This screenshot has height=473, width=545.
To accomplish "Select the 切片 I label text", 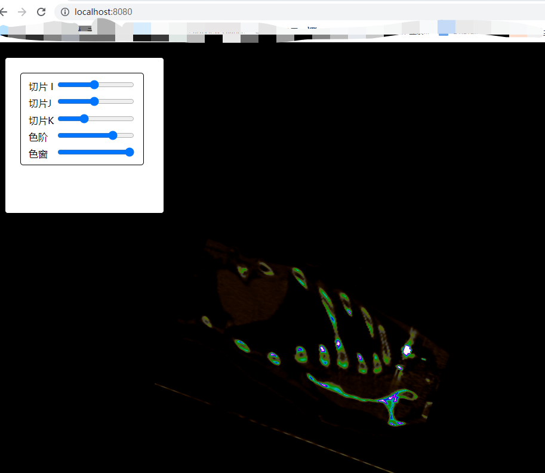I will (x=40, y=86).
